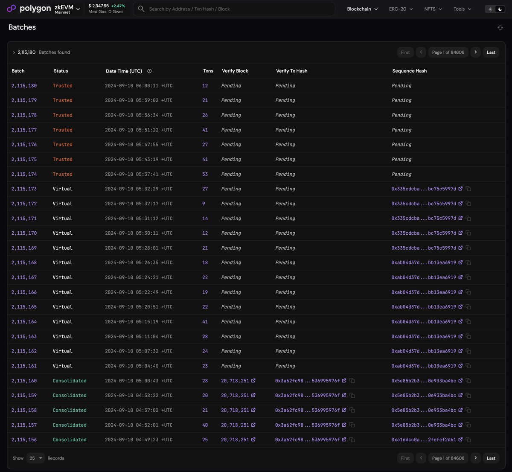Image resolution: width=512 pixels, height=472 pixels.
Task: Click the Status column header
Action: (x=61, y=71)
